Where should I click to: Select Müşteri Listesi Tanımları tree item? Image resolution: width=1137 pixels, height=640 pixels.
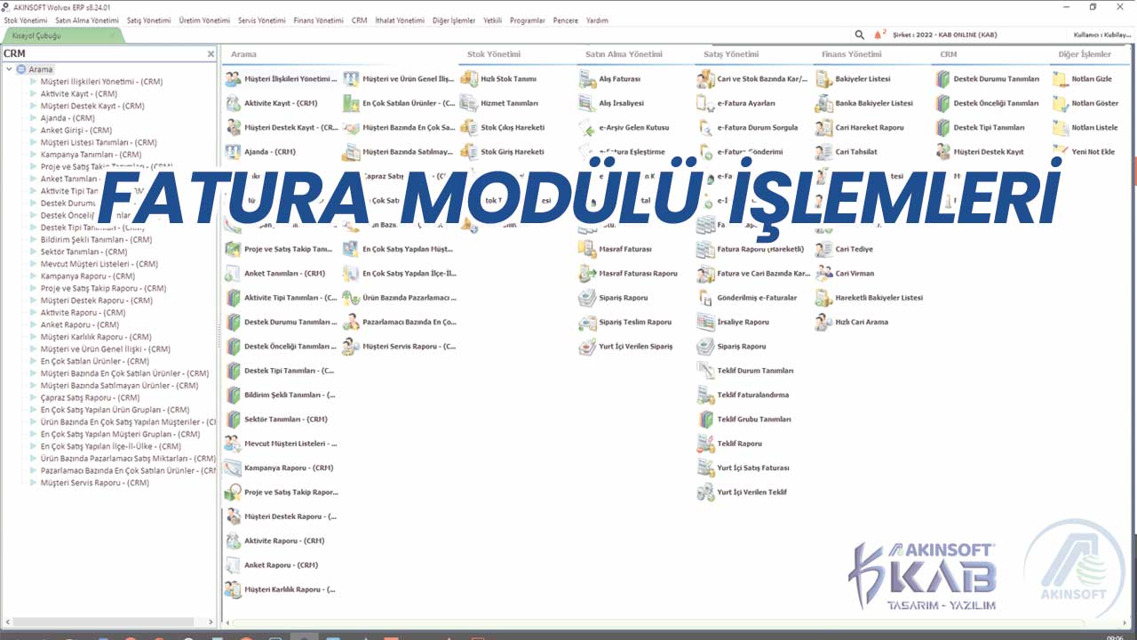pos(99,142)
